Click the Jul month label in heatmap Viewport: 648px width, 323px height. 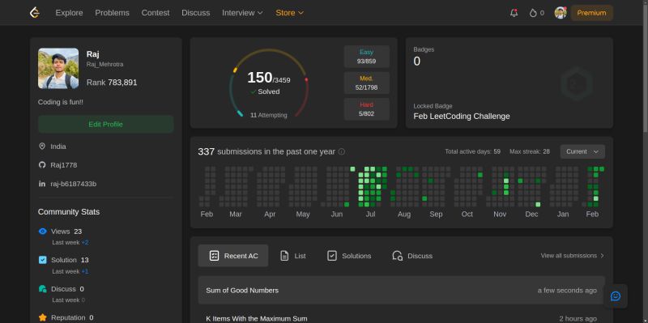(x=371, y=214)
